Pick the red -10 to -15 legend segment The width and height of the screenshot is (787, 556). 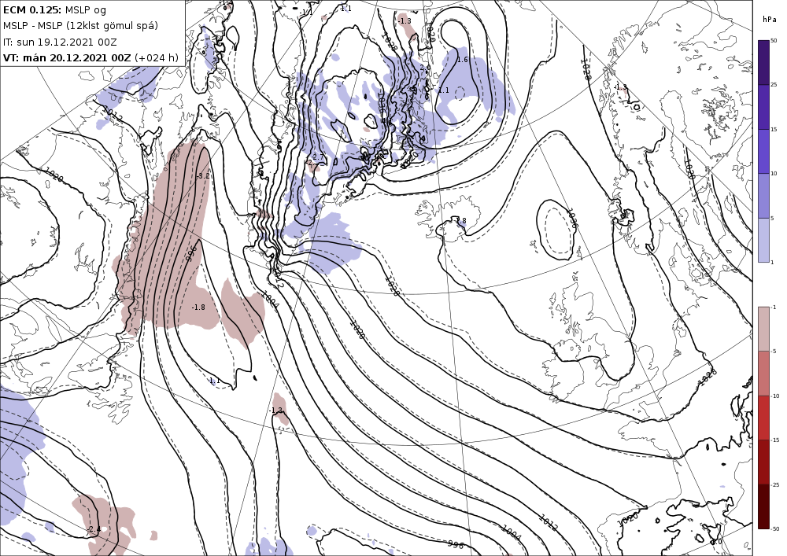(763, 418)
